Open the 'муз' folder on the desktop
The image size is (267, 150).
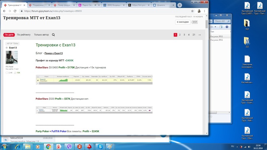[247, 25]
